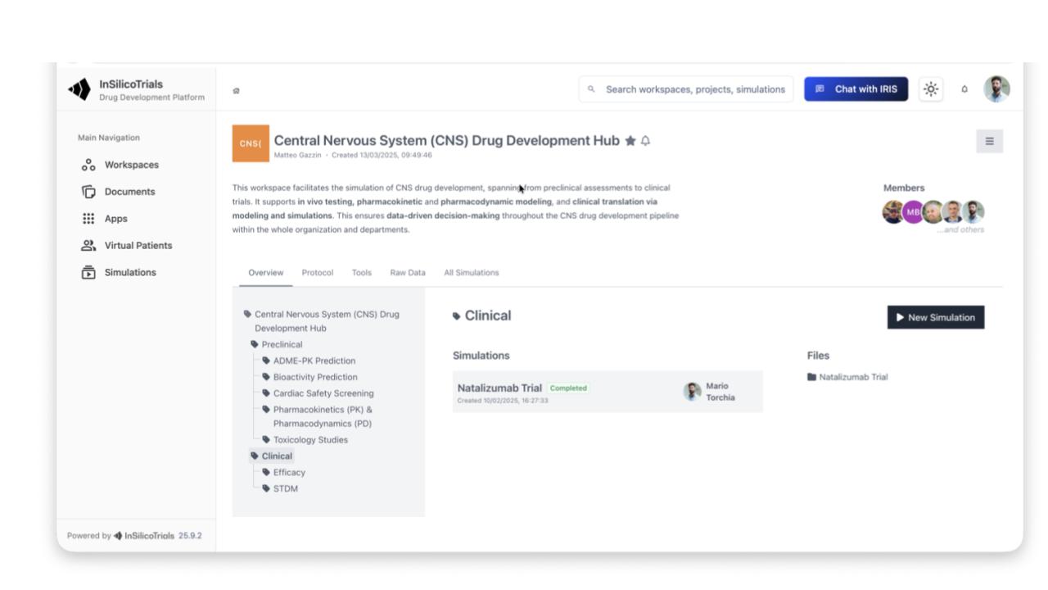This screenshot has height=590, width=1048.
Task: Select Preclinical node in the tree
Action: click(x=282, y=345)
